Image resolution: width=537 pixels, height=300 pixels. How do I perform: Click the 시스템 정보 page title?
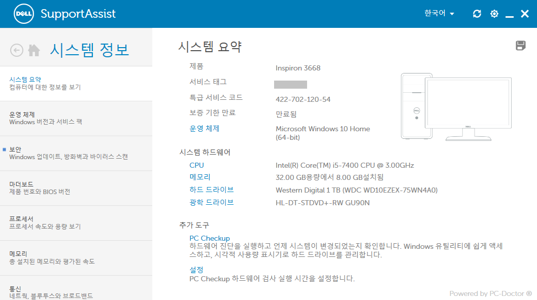pos(89,50)
